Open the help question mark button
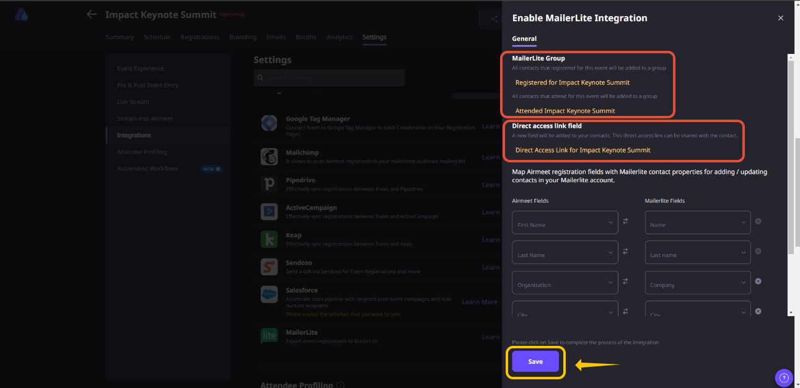Screen dimensions: 800x388 click(x=784, y=377)
